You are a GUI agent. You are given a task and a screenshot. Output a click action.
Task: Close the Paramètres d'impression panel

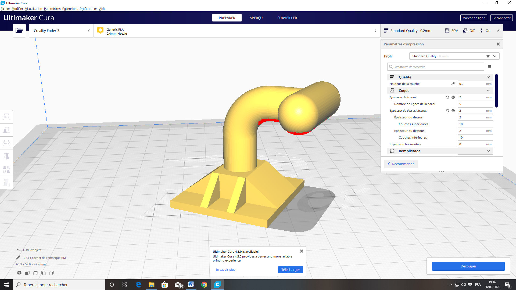(x=498, y=44)
